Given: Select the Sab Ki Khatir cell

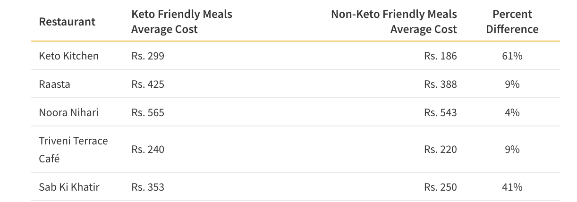Looking at the screenshot, I should click(69, 187).
